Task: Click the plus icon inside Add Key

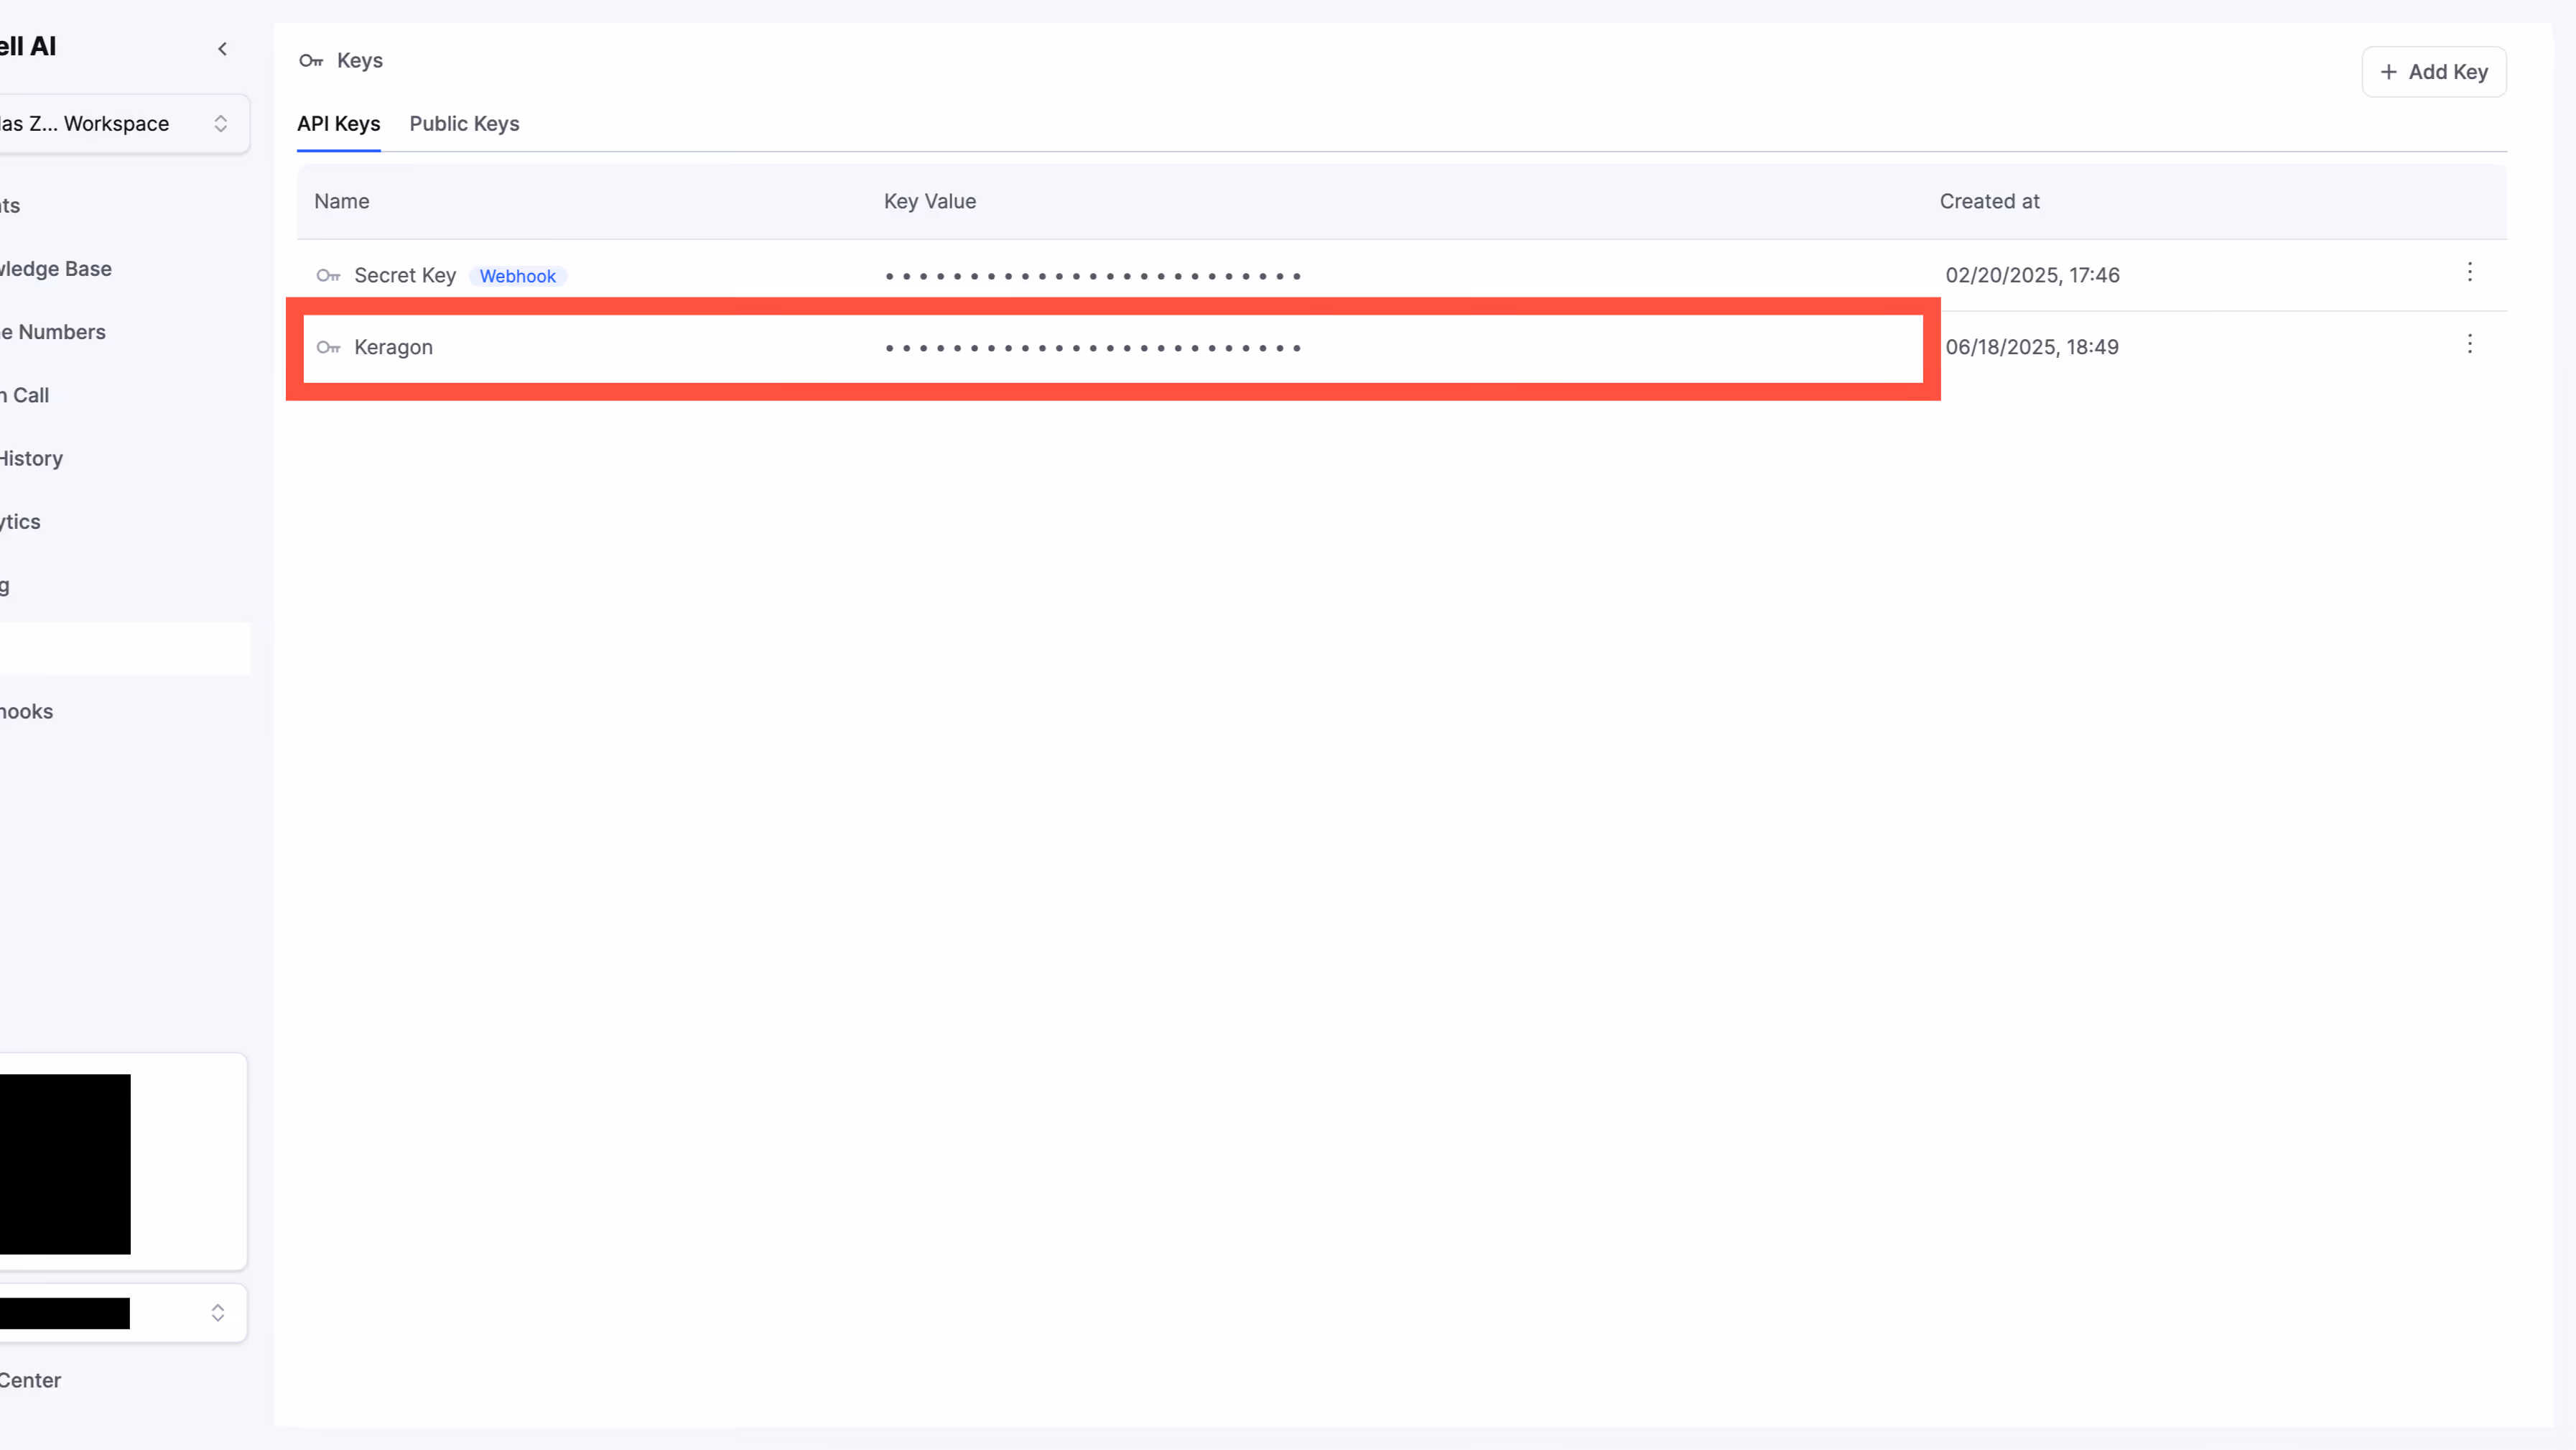Action: (x=2389, y=72)
